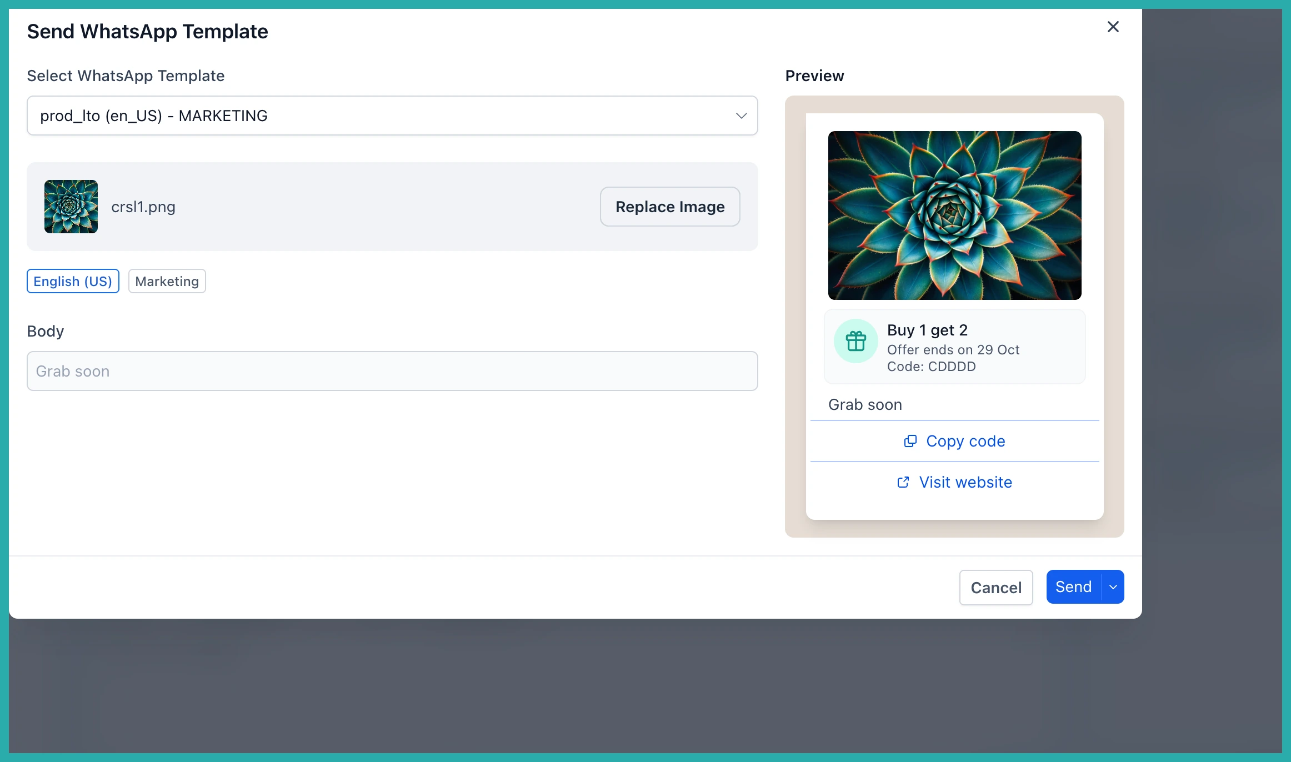Focus the Body text input field
Screen dimensions: 1291x762
pyautogui.click(x=392, y=371)
